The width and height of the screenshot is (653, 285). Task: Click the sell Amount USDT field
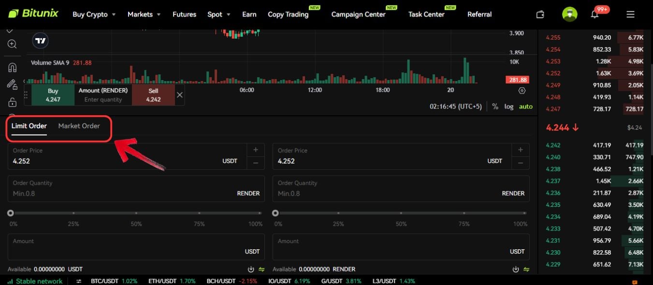[401, 247]
